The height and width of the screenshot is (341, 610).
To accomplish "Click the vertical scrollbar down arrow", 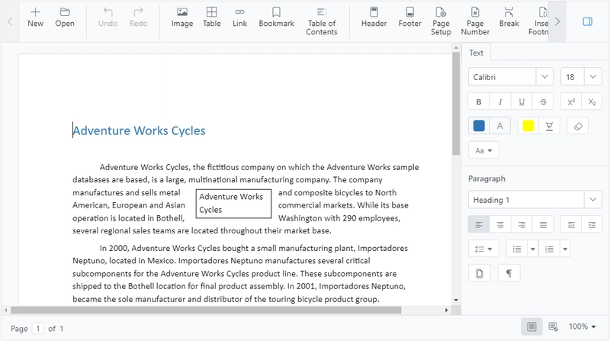I will pyautogui.click(x=456, y=300).
